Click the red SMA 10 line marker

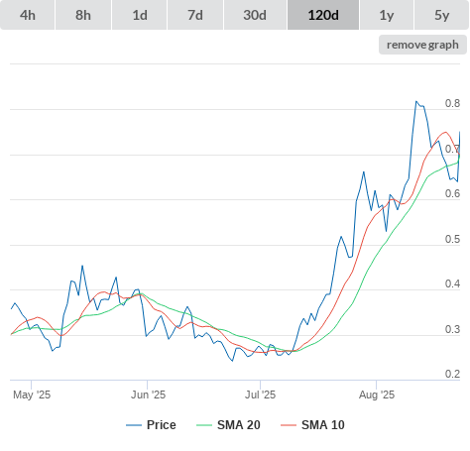(x=289, y=425)
